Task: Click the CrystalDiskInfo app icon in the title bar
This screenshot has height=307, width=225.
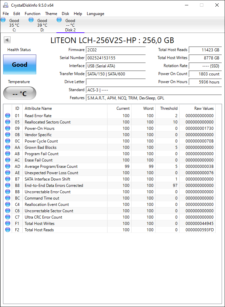Action: (x=6, y=5)
